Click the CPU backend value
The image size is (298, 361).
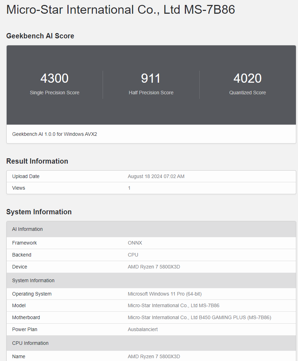click(x=133, y=255)
